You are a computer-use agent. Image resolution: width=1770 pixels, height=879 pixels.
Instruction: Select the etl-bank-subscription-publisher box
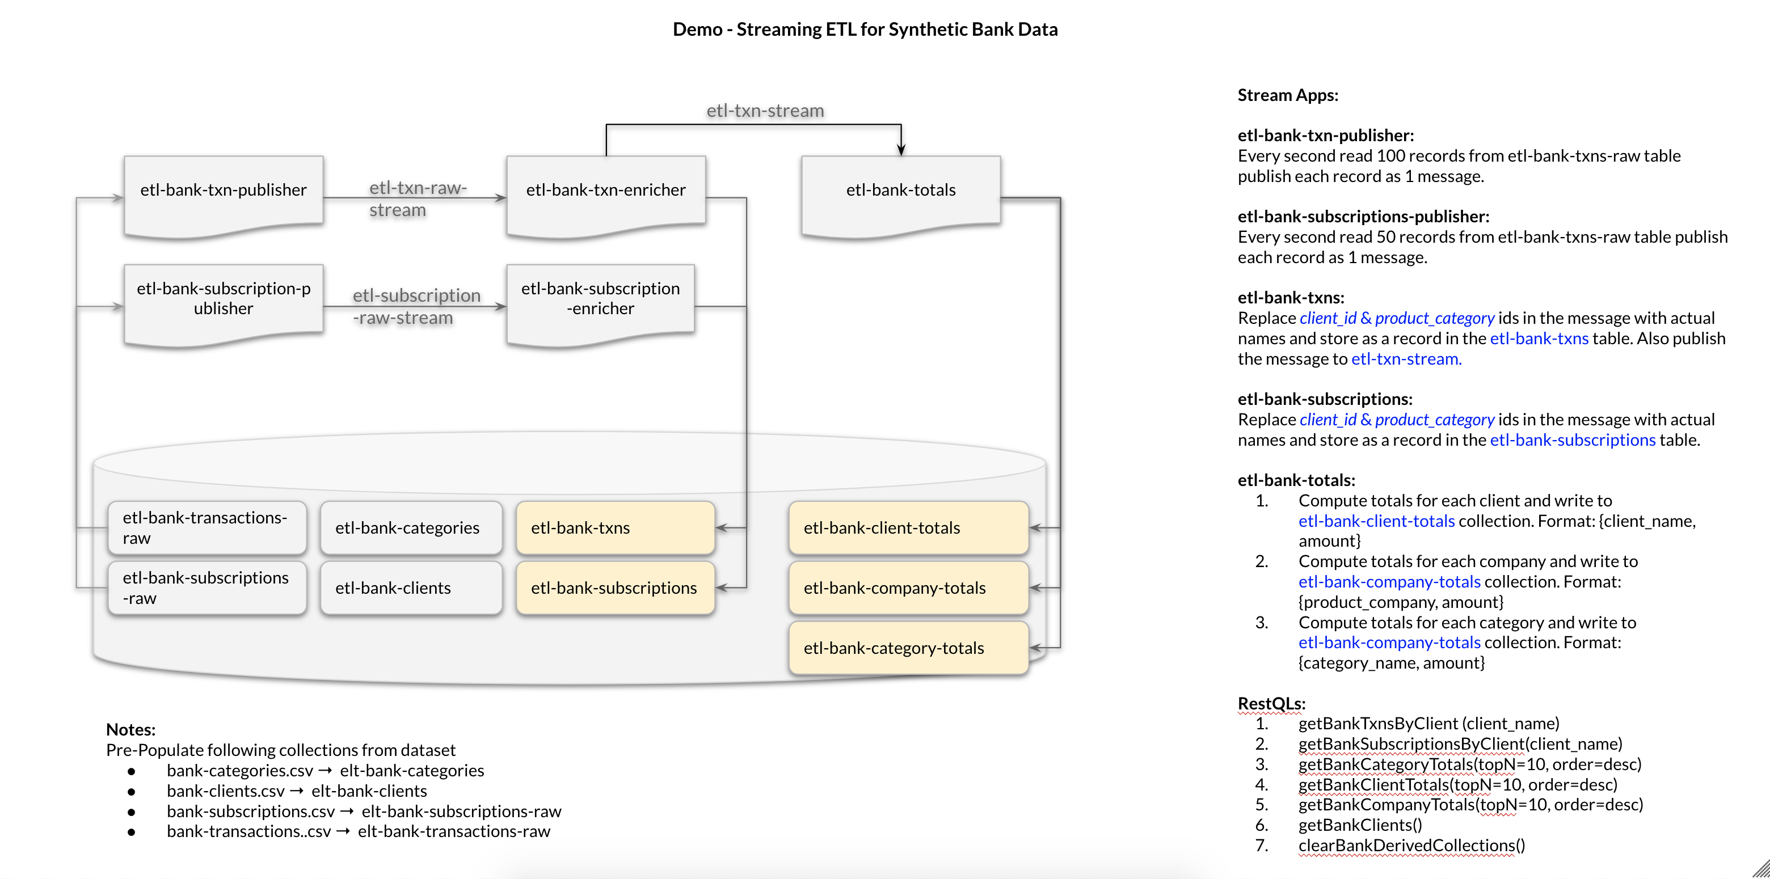point(224,299)
